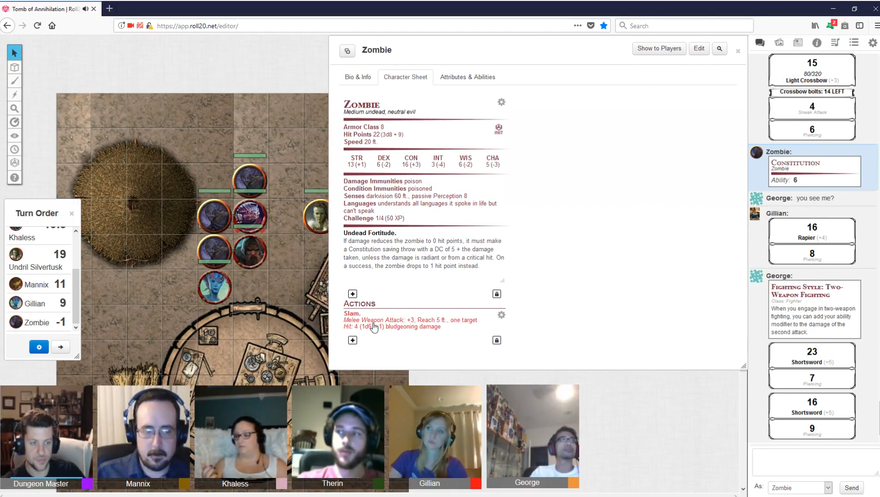
Task: Expand Slam action settings gear
Action: 501,315
